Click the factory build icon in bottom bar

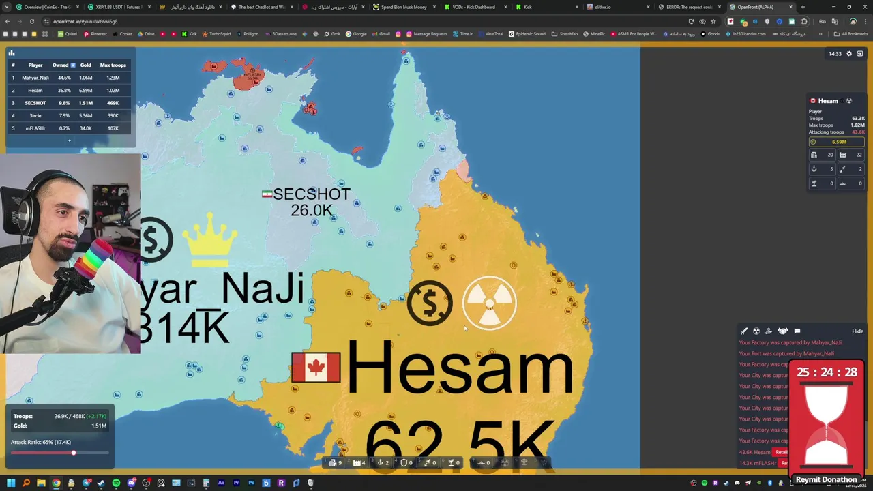[357, 463]
